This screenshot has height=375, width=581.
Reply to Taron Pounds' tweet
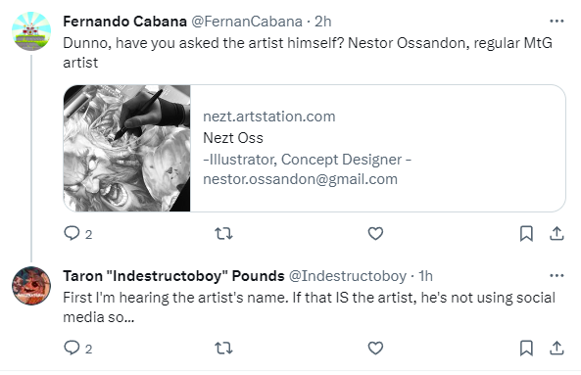point(72,348)
